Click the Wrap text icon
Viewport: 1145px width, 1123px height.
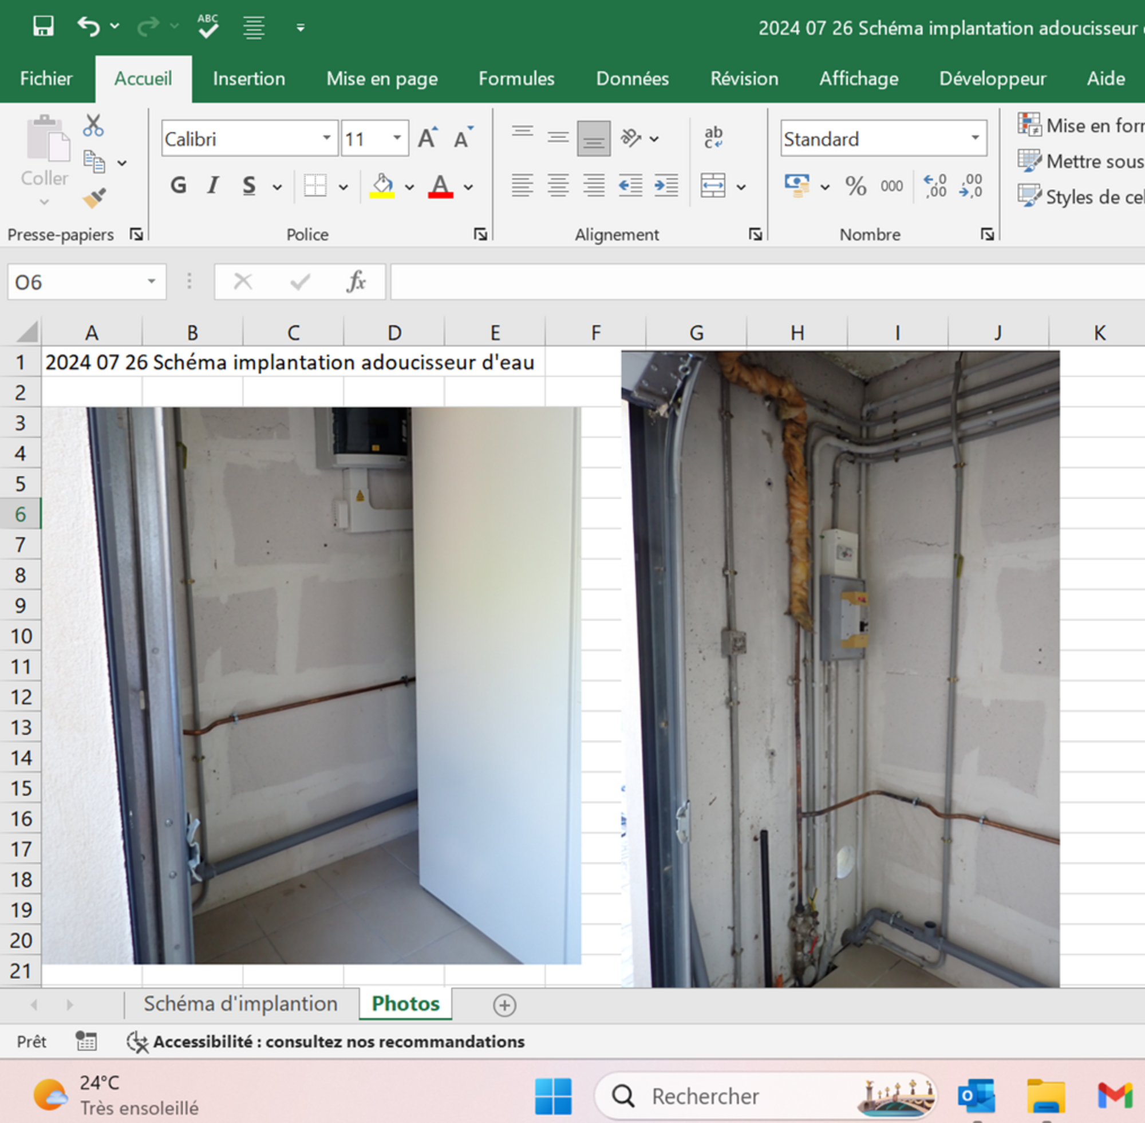point(713,138)
